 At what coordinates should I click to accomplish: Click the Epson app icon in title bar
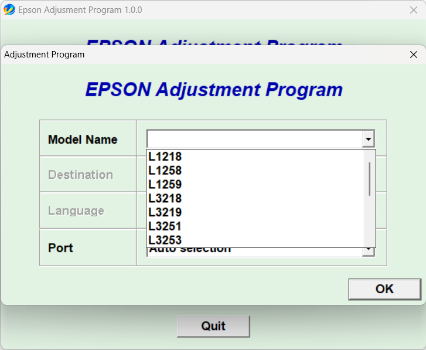pos(9,10)
